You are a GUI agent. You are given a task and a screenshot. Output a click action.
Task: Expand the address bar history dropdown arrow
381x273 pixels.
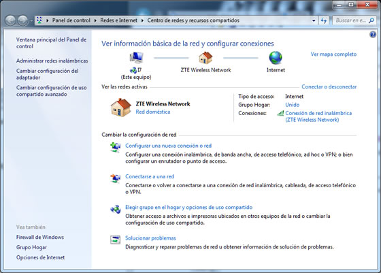314,20
